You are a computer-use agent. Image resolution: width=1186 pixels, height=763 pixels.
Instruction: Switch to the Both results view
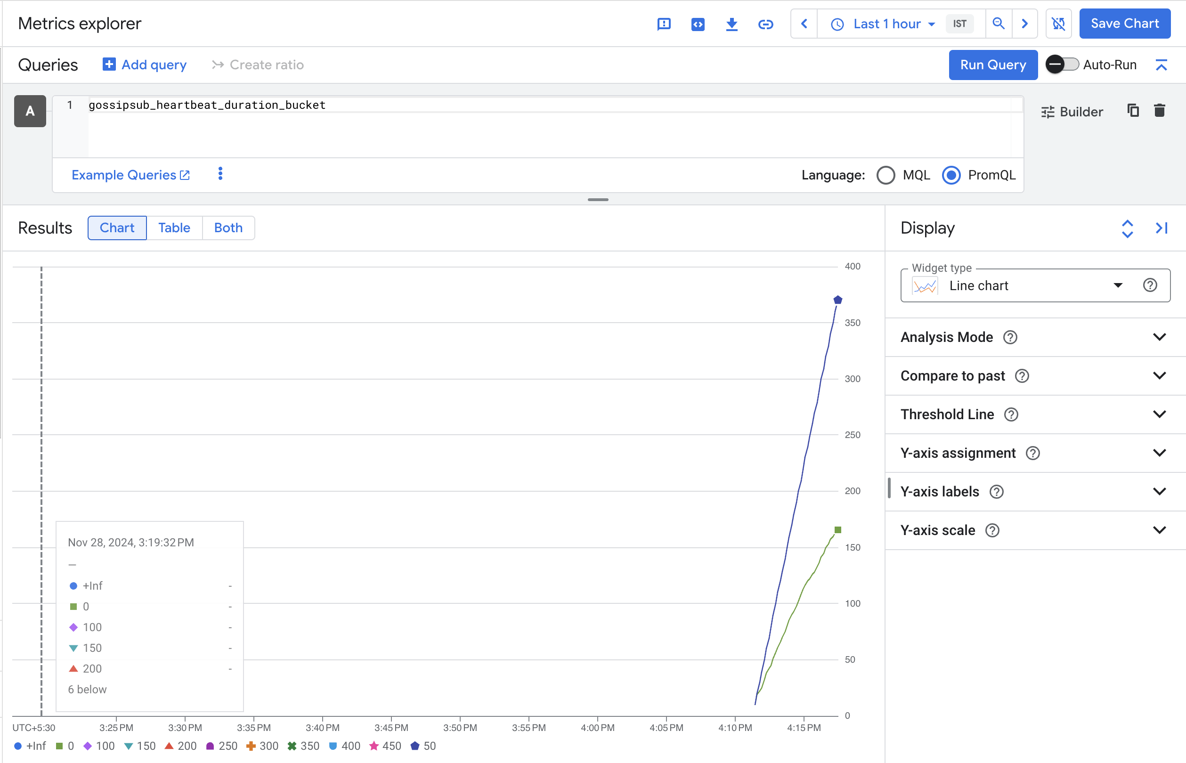coord(229,228)
